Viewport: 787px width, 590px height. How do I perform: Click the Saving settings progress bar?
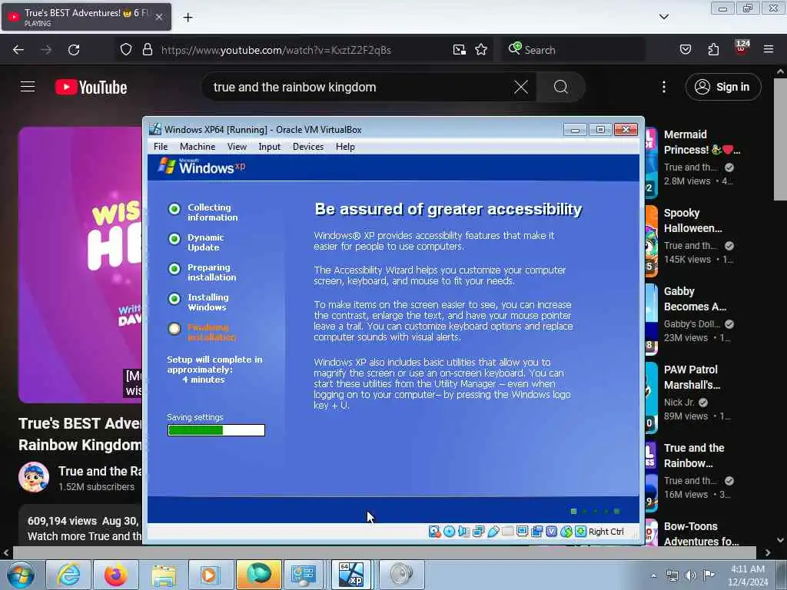point(216,430)
